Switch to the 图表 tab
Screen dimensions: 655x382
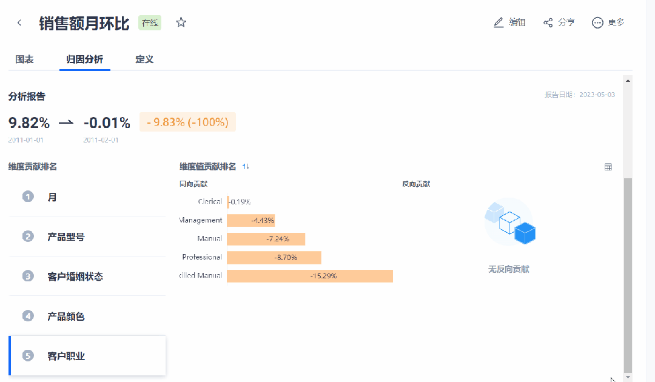[24, 59]
